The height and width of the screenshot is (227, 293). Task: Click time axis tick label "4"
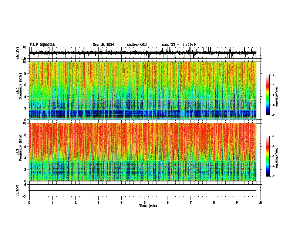pos(122,203)
